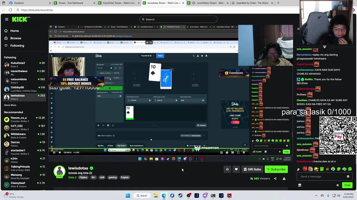Go to Home in sidebar
Viewport: 357px width, 200px height.
tap(15, 31)
